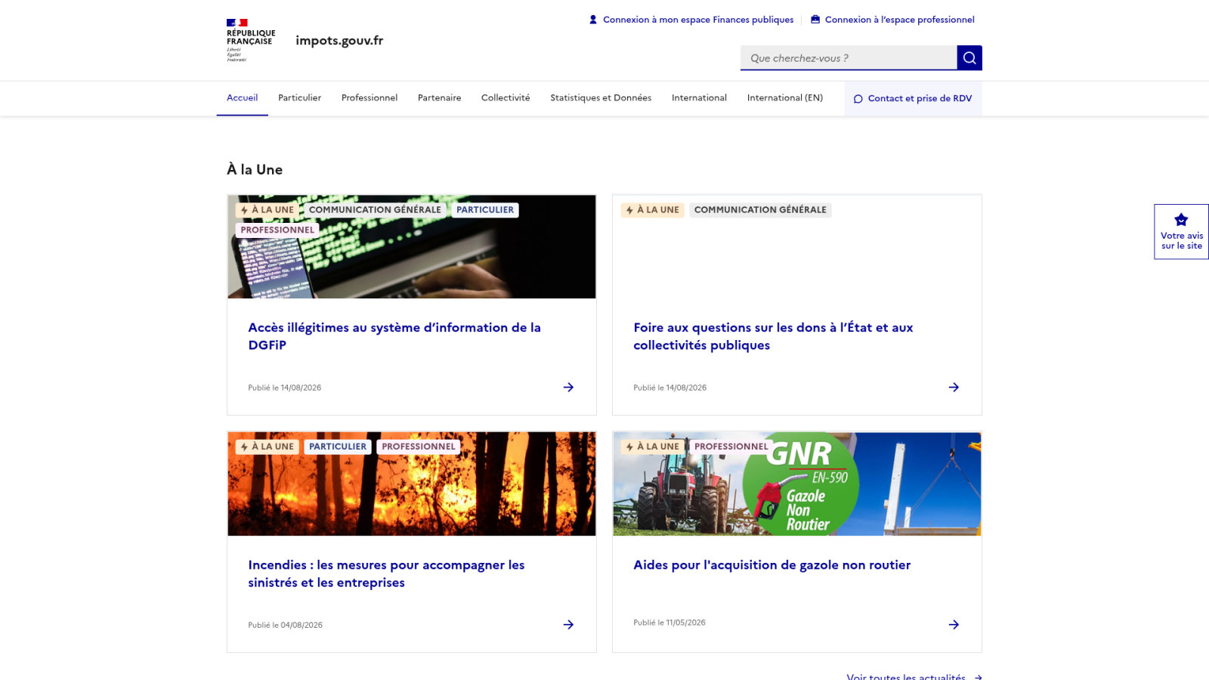Open Aides pour l'acquisition de gazole non routier

771,565
